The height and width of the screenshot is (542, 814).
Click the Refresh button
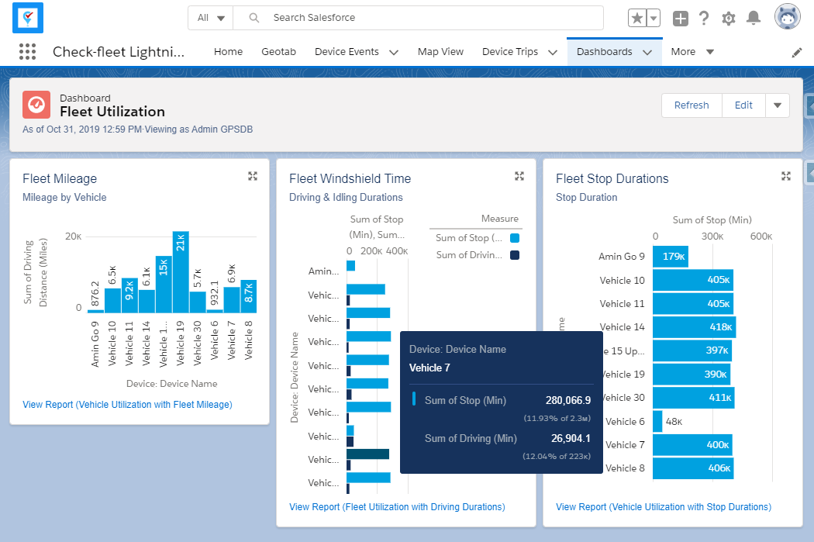tap(691, 105)
